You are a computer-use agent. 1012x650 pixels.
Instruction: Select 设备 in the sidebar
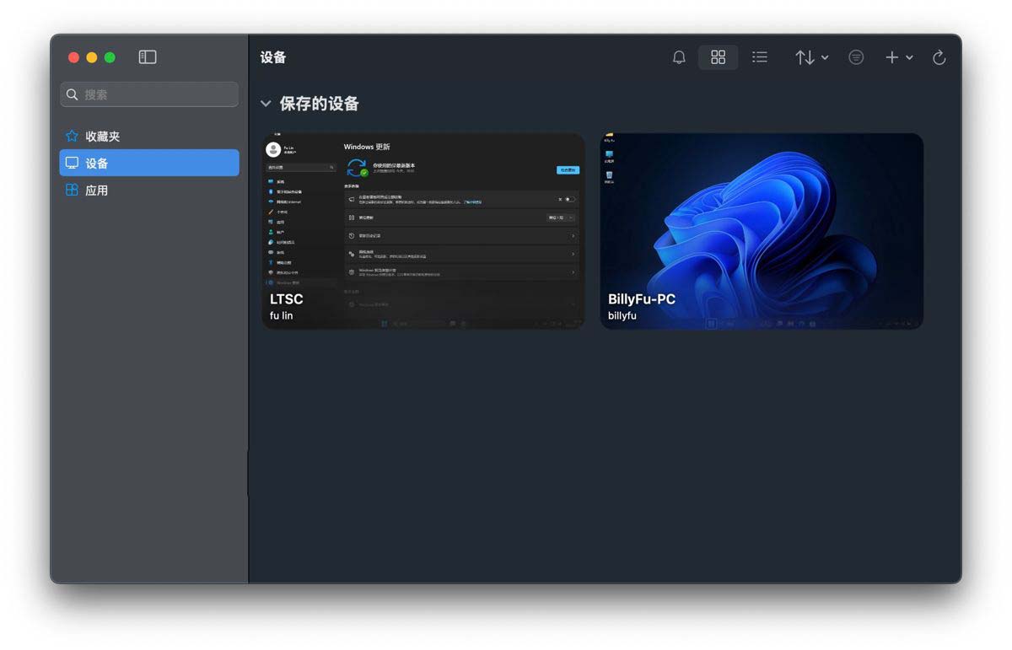149,163
